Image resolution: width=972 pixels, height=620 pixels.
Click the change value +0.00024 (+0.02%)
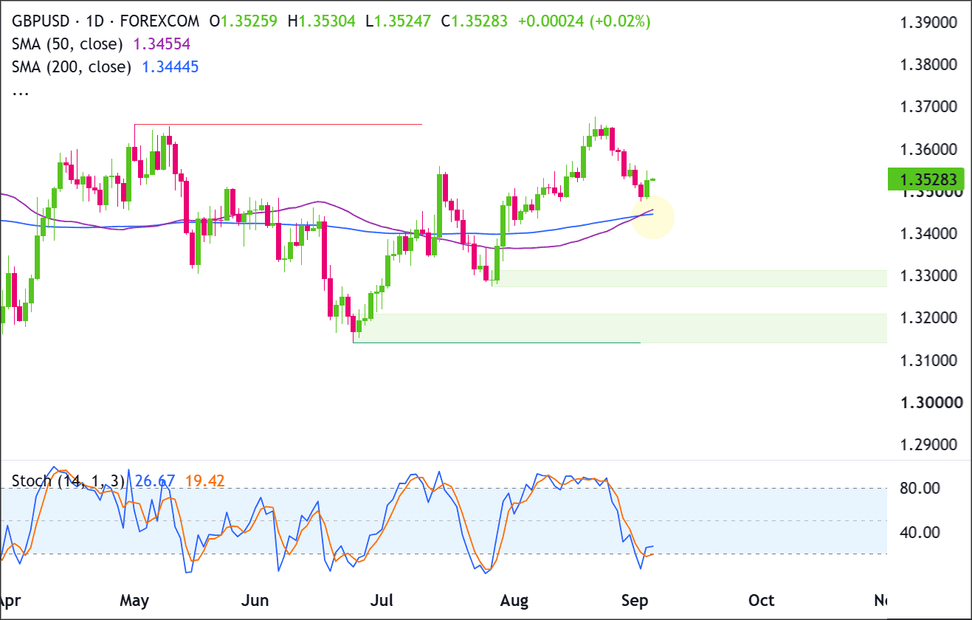pyautogui.click(x=586, y=21)
